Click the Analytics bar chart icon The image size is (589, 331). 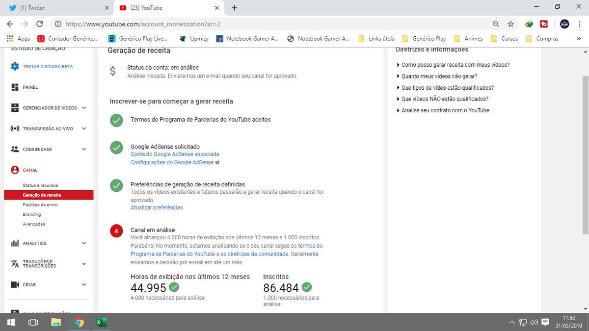(x=15, y=243)
